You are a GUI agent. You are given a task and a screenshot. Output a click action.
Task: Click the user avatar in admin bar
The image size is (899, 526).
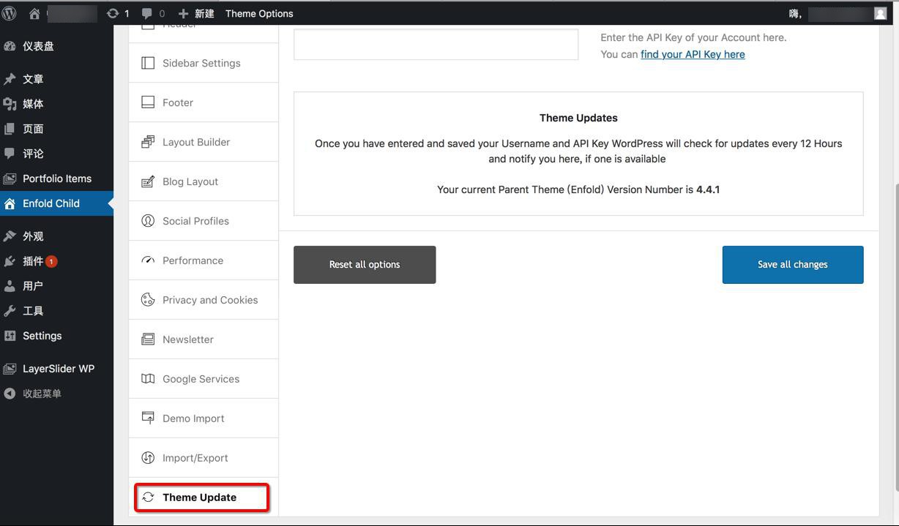tap(880, 13)
